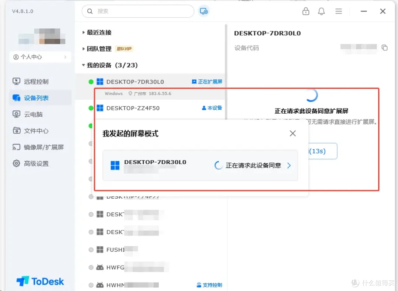398x291 pixels.
Task: Open 设备列表 in the sidebar
Action: click(x=40, y=98)
